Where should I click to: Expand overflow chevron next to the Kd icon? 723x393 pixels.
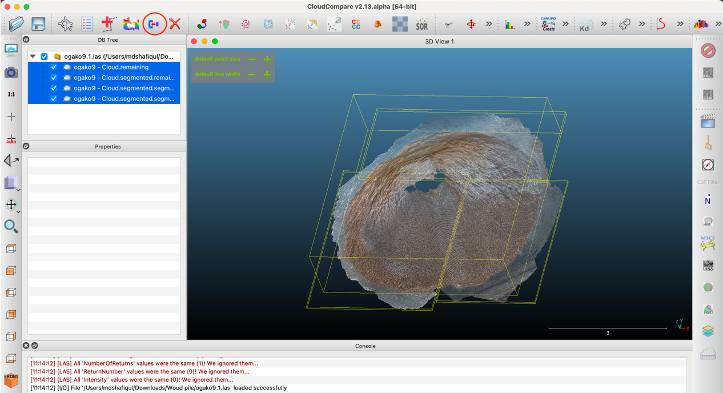[x=604, y=24]
